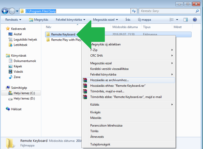
Task: Sort by the Típus column header
Action: coord(147,27)
